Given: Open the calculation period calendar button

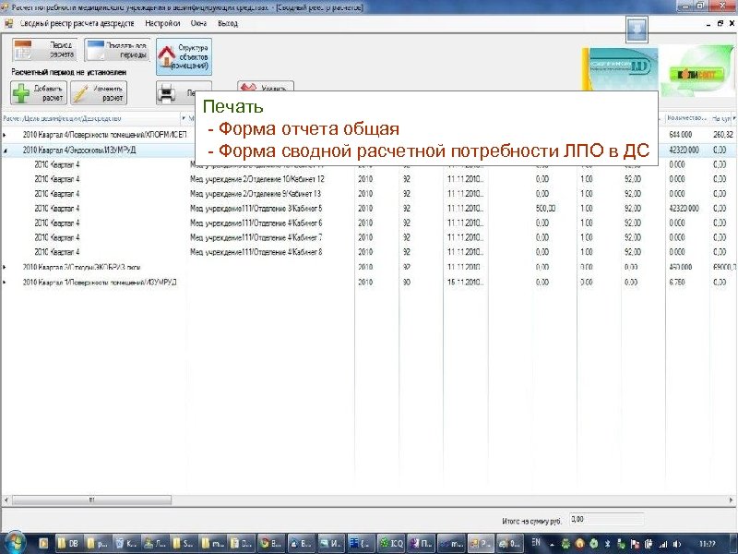Looking at the screenshot, I should (x=44, y=50).
